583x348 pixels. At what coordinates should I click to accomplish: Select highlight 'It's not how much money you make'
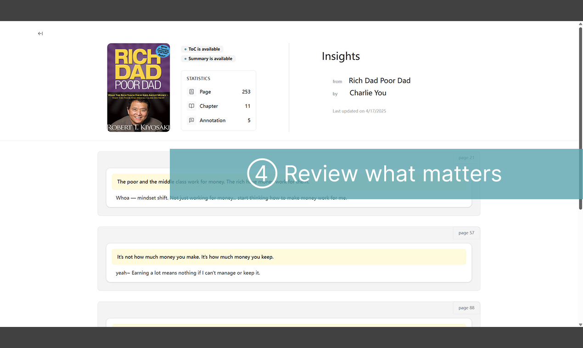tap(289, 257)
